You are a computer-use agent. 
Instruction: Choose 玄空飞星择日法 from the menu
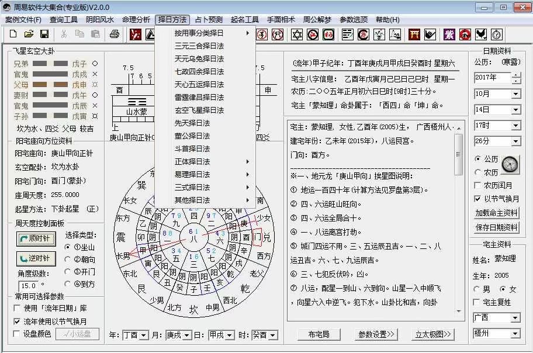(199, 110)
